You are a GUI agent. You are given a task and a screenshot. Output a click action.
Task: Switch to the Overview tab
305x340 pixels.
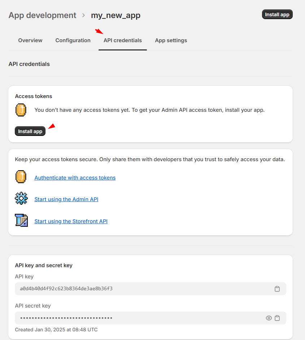pos(30,40)
